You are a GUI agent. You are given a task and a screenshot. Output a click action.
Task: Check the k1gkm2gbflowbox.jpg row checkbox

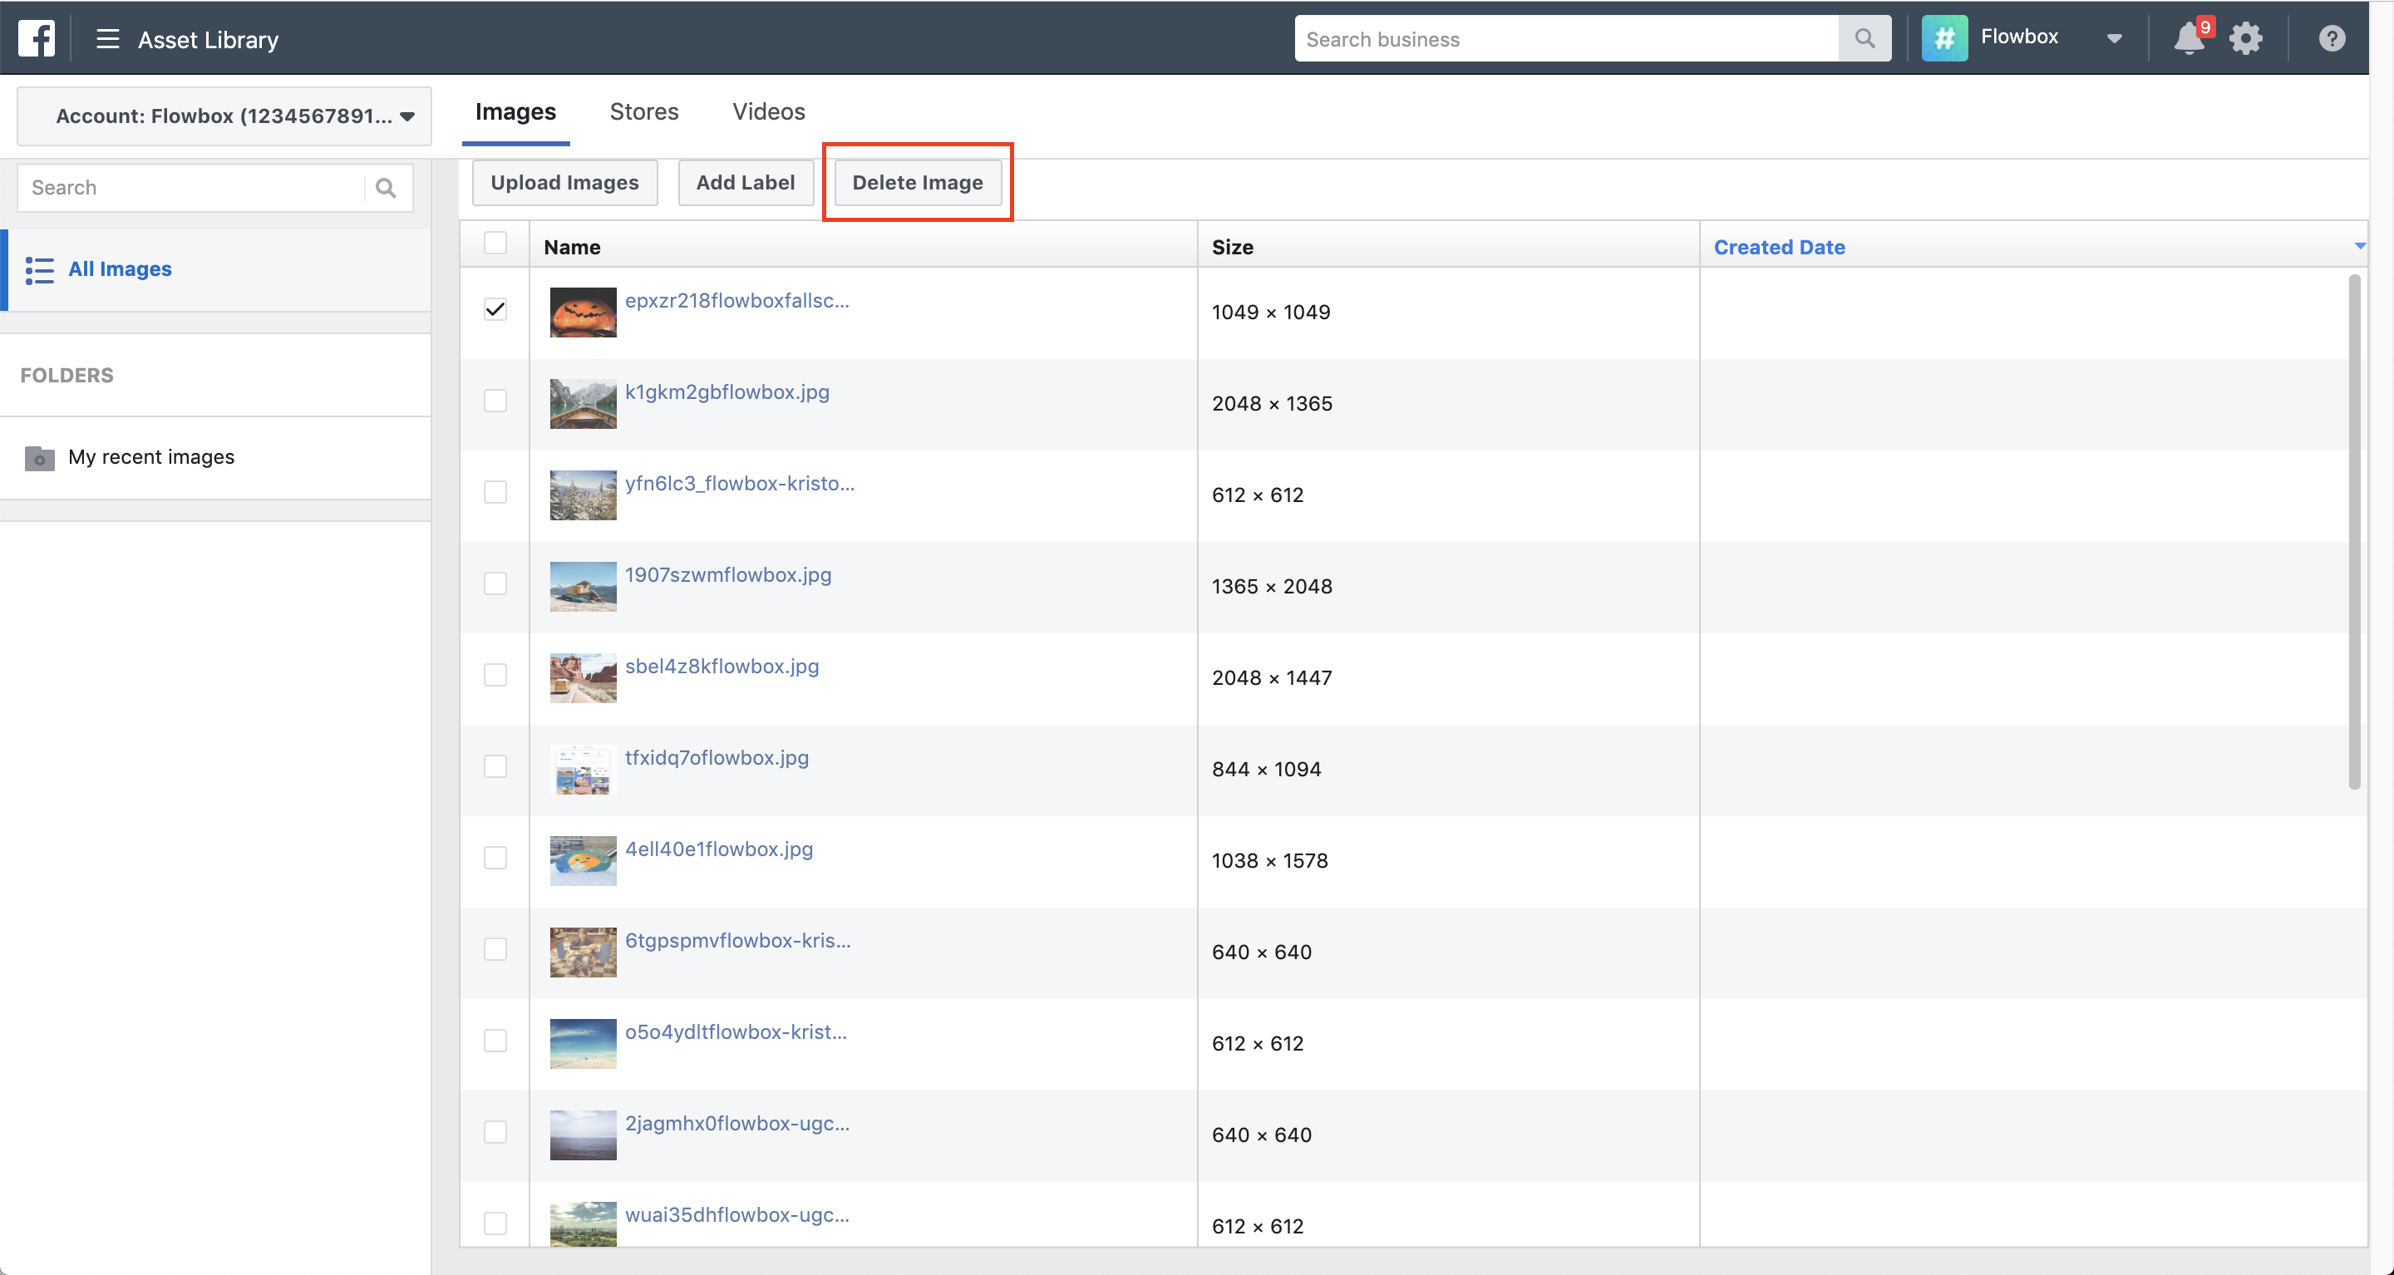pos(495,401)
